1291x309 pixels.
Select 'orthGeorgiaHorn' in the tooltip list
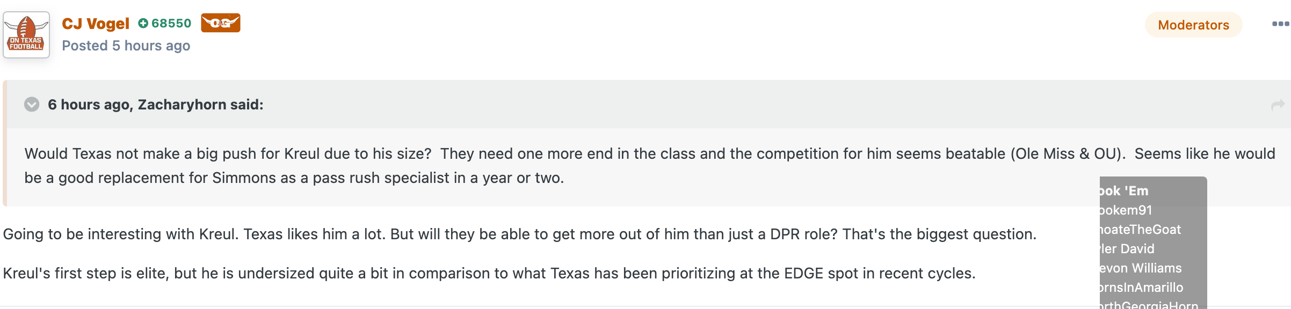[1149, 304]
